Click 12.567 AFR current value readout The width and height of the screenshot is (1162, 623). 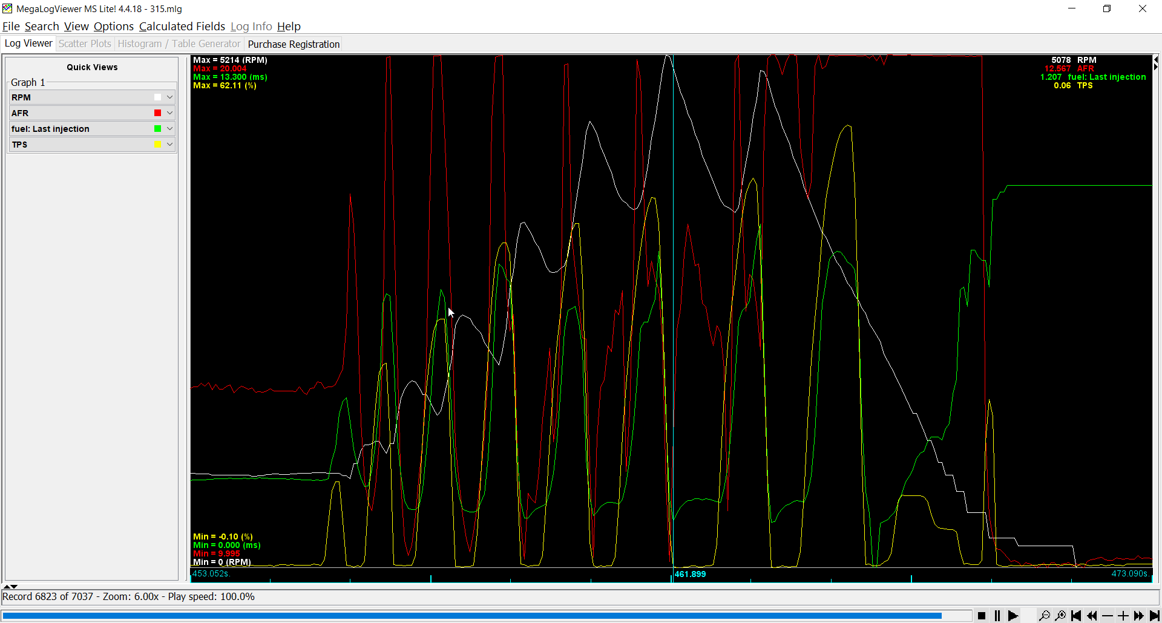1069,68
